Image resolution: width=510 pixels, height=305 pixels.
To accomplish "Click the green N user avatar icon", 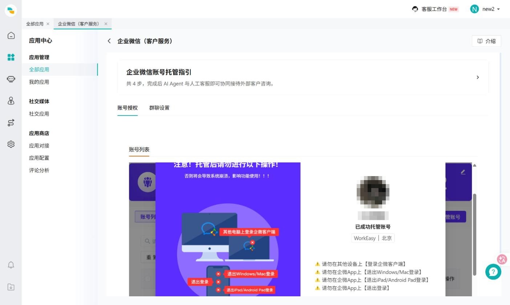I will [474, 9].
